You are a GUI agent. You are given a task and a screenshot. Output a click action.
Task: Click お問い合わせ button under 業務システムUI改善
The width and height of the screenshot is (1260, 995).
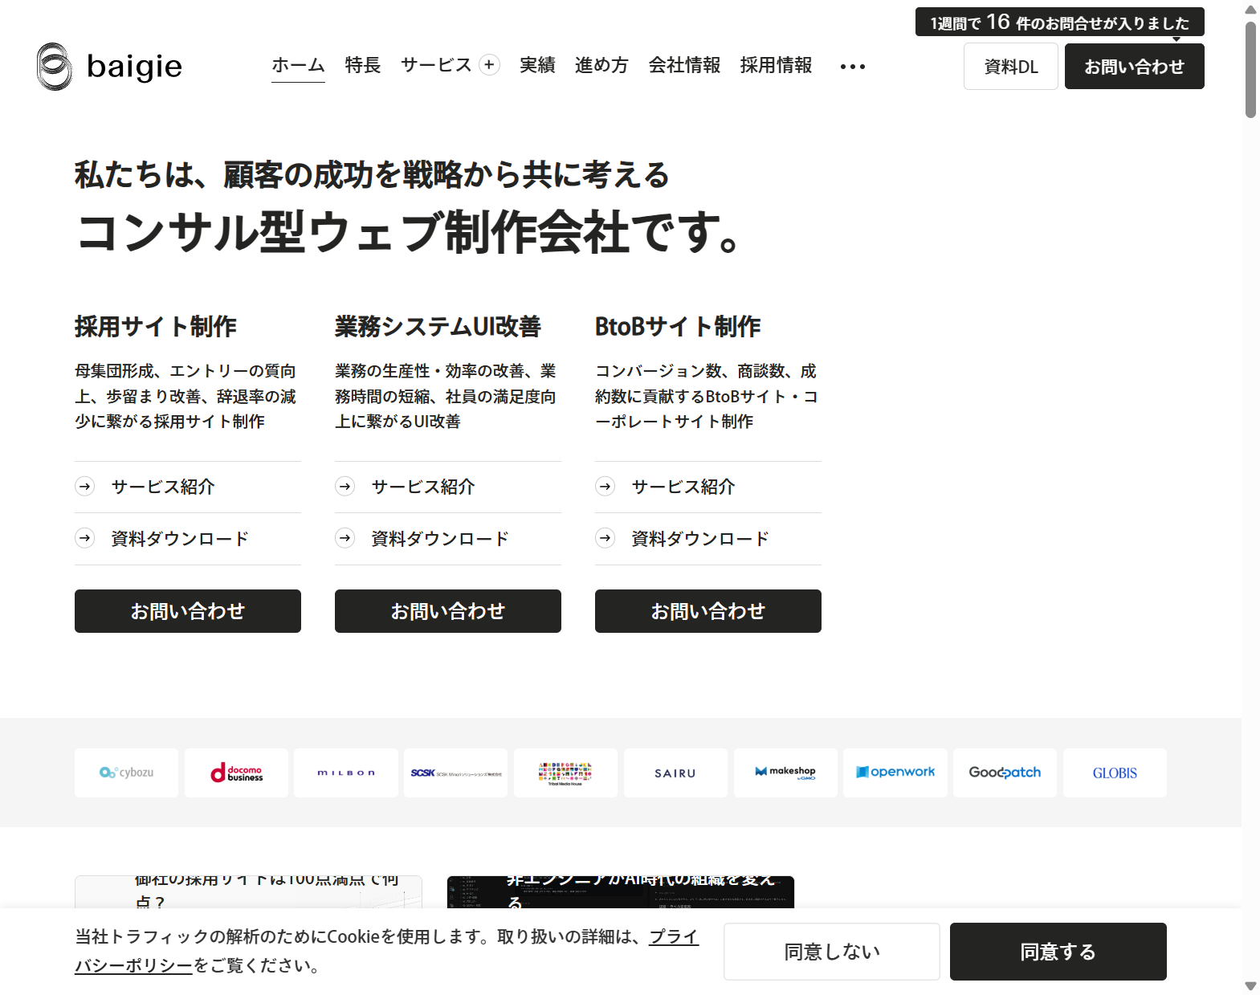[x=448, y=611]
